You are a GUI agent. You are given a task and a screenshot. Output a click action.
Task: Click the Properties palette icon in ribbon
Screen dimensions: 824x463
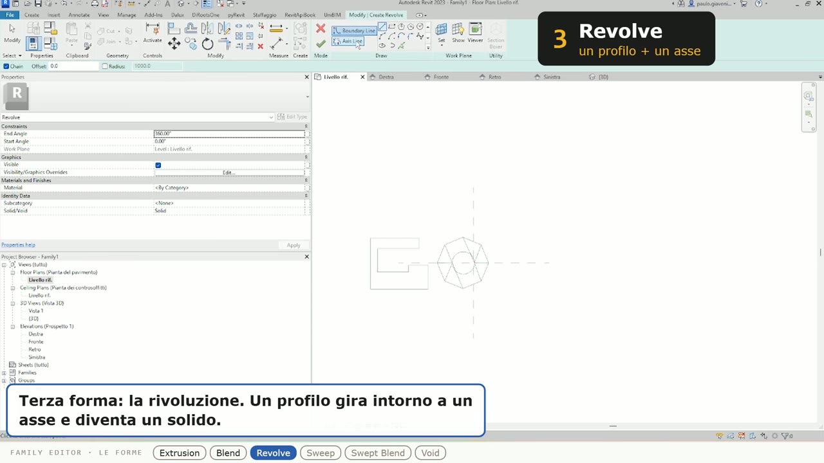point(33,44)
